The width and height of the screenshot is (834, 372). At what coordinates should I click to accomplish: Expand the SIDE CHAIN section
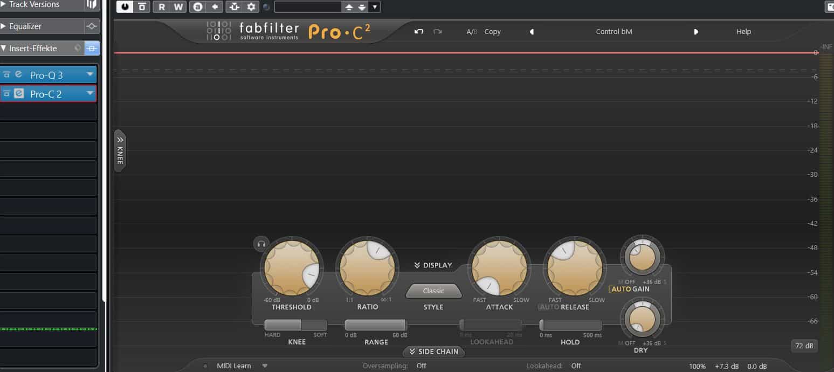pos(434,352)
